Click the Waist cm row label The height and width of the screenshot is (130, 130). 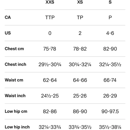[x=14, y=80]
